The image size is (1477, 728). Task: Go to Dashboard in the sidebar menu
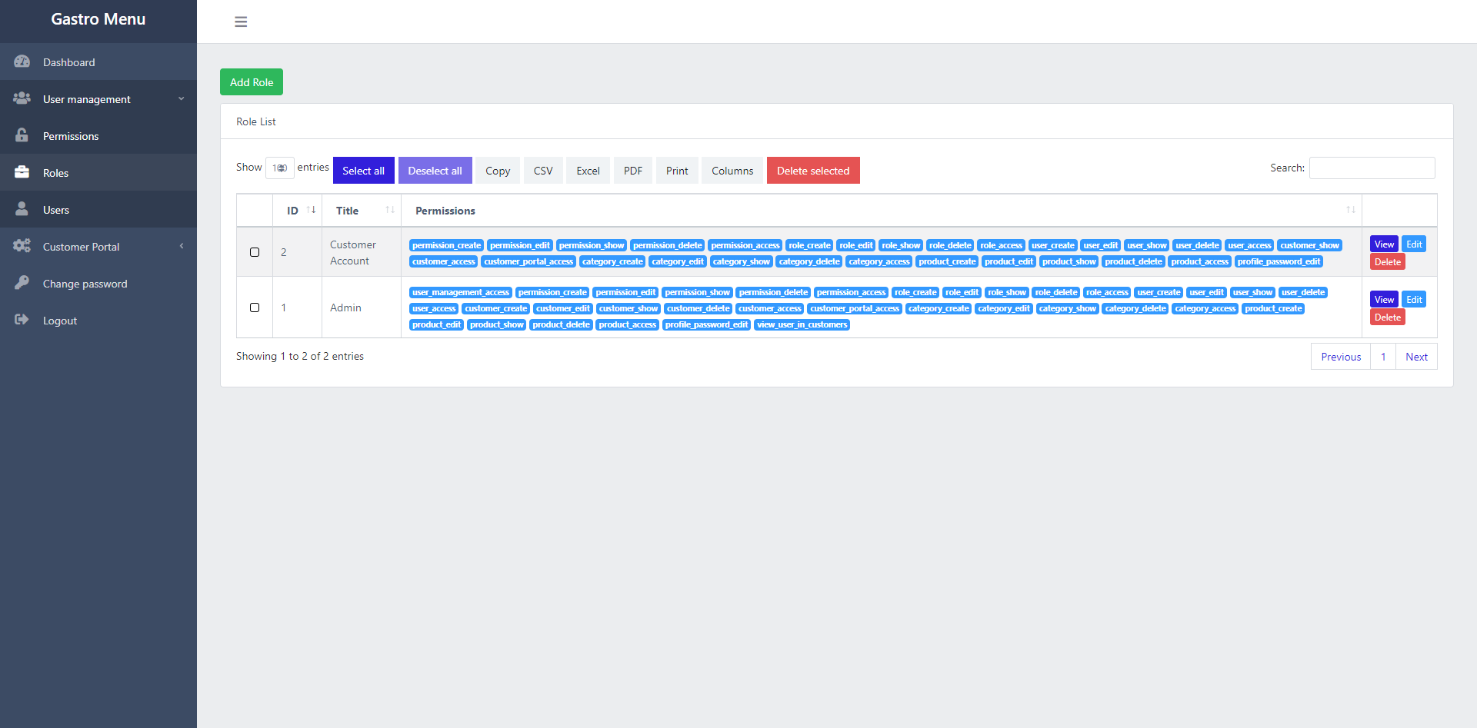point(69,61)
